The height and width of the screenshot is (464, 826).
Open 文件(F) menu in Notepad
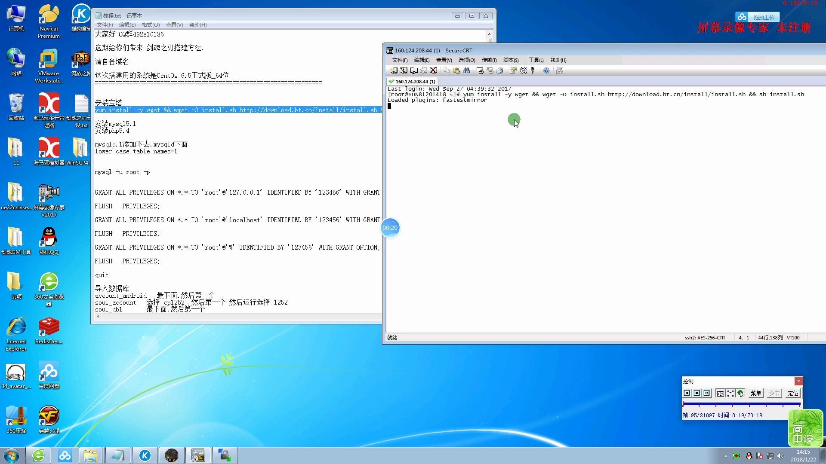pyautogui.click(x=105, y=25)
